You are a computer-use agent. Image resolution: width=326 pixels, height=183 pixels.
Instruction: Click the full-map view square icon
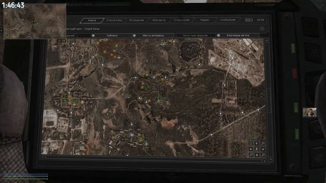(x=251, y=143)
